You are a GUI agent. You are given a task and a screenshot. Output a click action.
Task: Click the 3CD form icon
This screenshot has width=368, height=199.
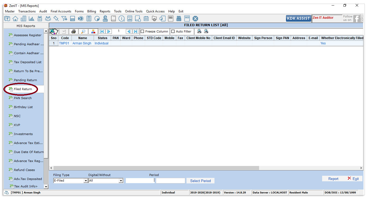tap(187, 18)
